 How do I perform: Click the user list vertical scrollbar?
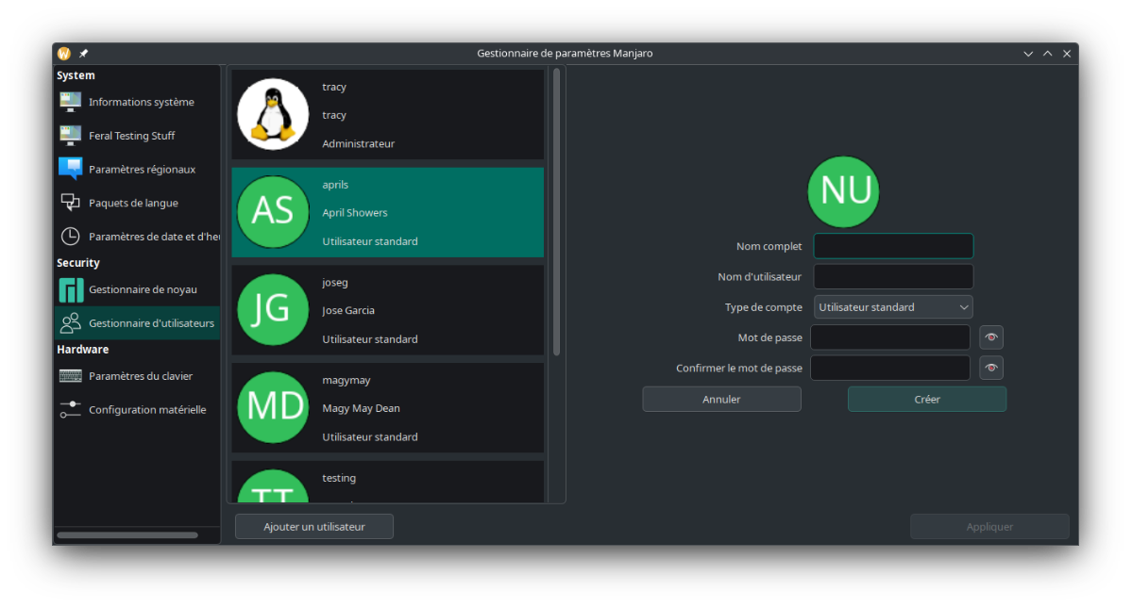pyautogui.click(x=557, y=212)
